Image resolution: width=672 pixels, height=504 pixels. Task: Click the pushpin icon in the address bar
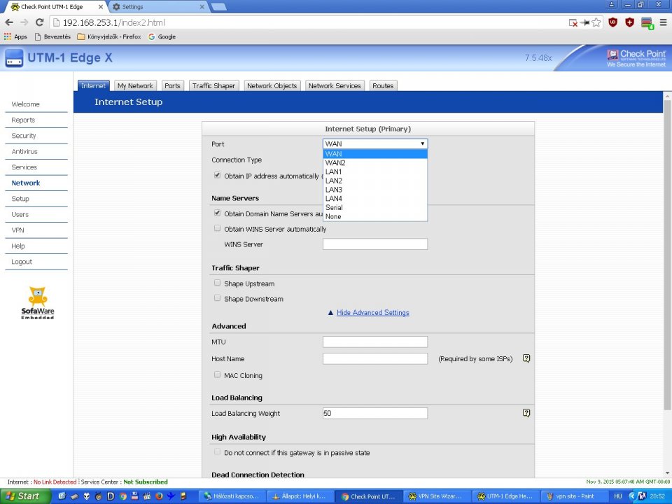(x=584, y=22)
